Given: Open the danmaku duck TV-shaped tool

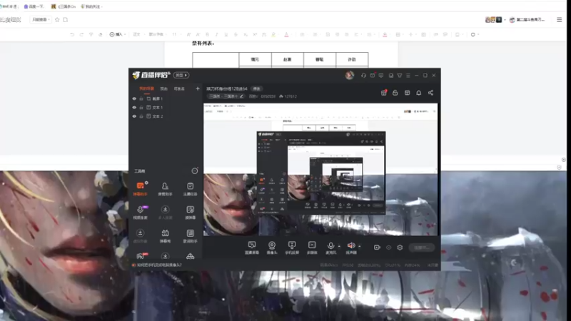Looking at the screenshot, I should [x=165, y=236].
